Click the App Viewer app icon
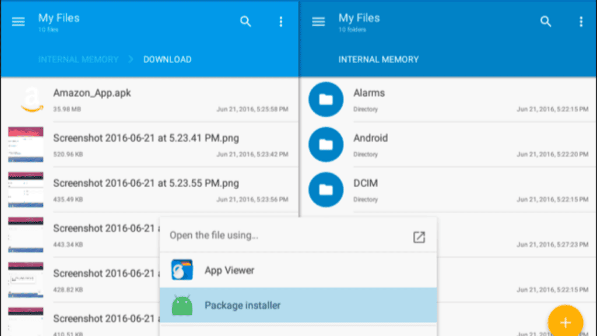Screen dimensions: 597x336 [182, 269]
